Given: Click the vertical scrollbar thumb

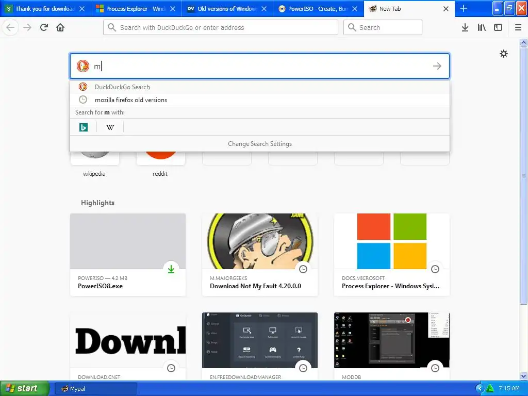Looking at the screenshot, I should (523, 175).
